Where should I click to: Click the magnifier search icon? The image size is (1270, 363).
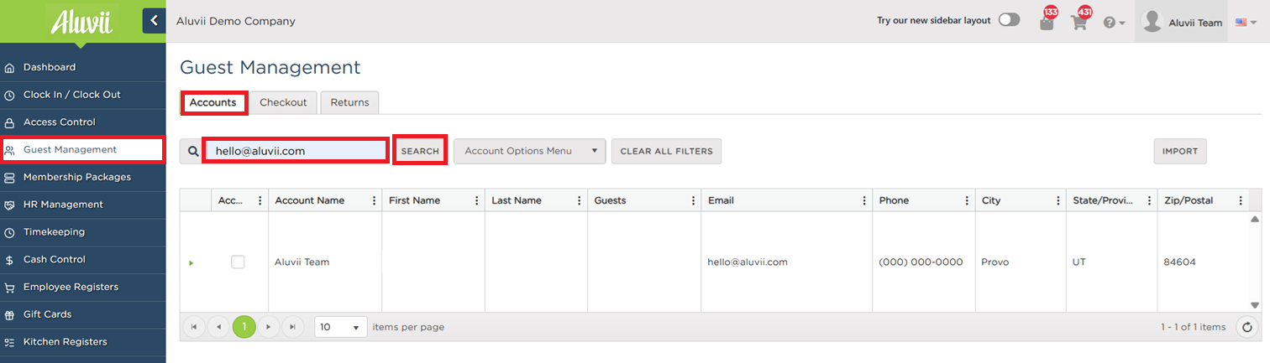(x=193, y=151)
